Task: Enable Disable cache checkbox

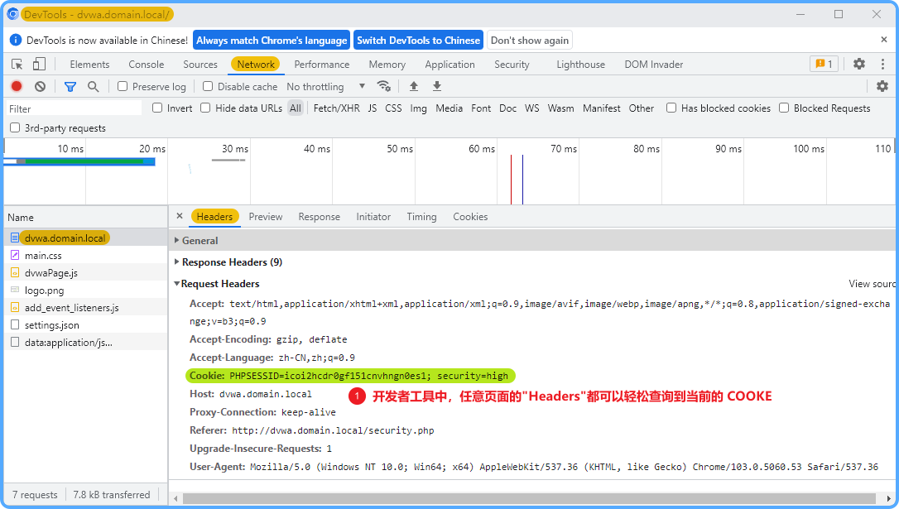Action: [208, 87]
